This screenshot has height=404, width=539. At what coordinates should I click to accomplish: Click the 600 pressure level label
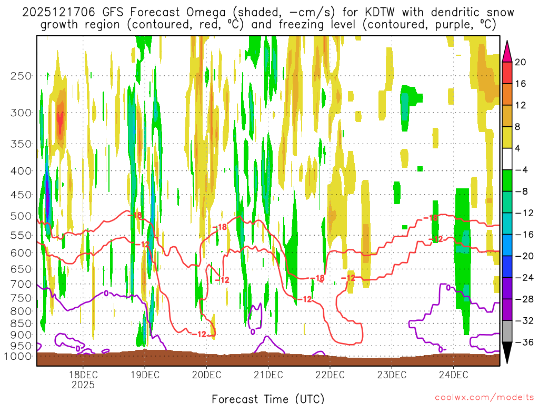pyautogui.click(x=21, y=253)
